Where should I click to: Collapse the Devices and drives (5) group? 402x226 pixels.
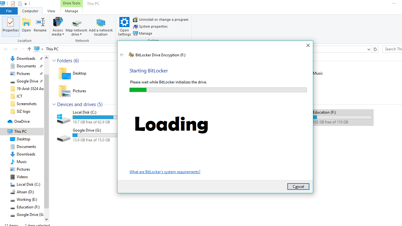54,105
